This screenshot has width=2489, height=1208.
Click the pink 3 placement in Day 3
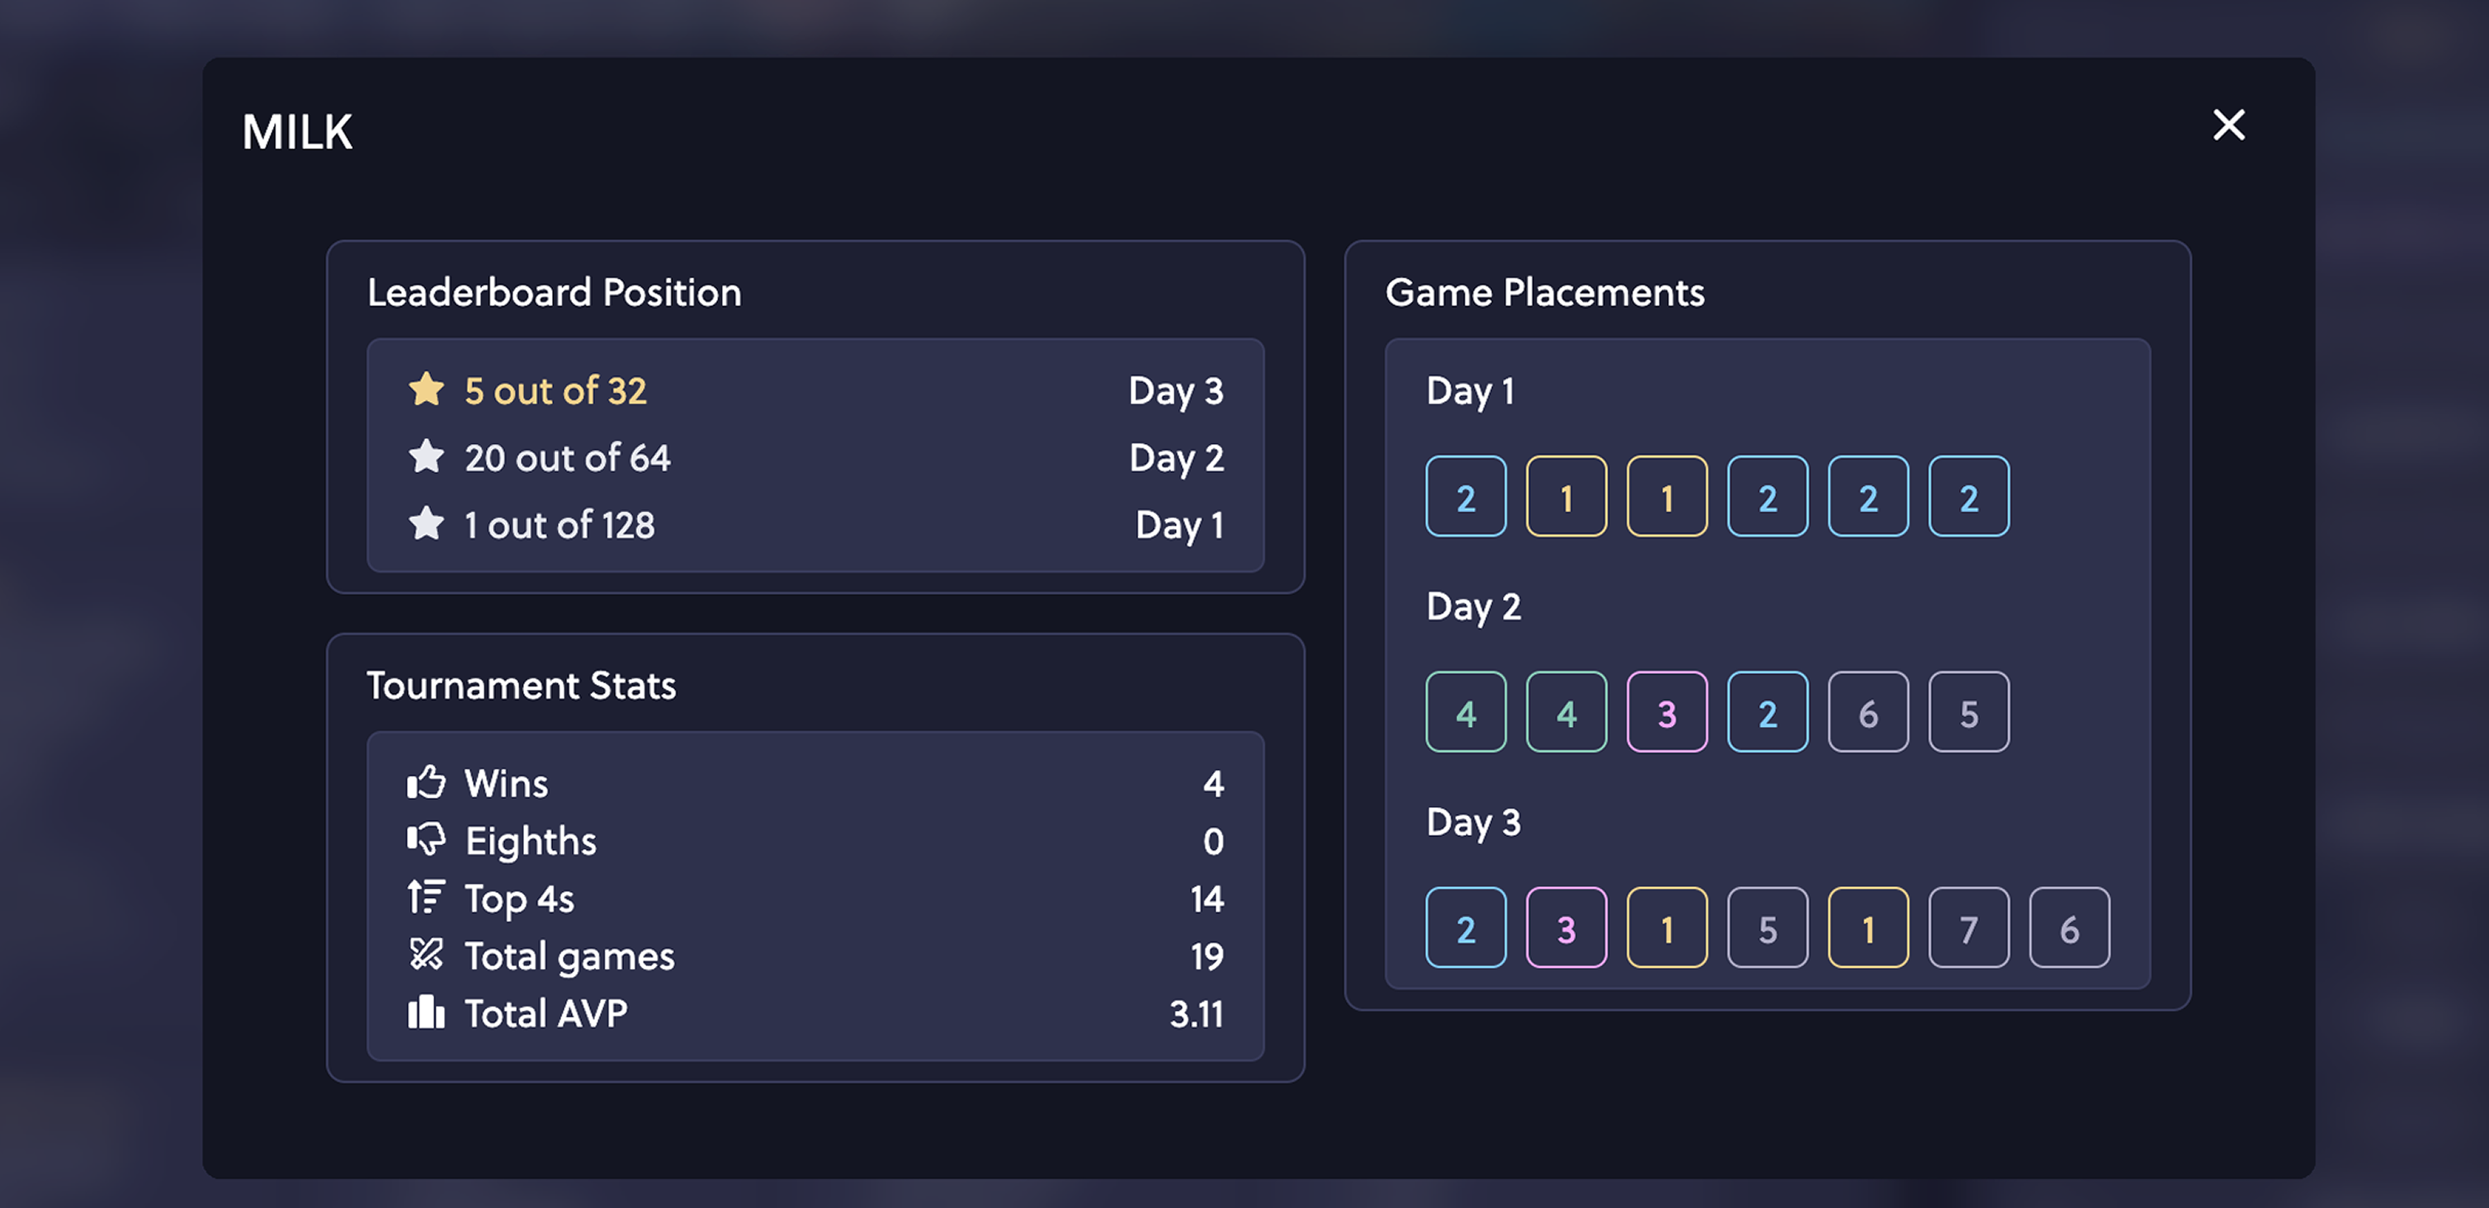tap(1566, 927)
